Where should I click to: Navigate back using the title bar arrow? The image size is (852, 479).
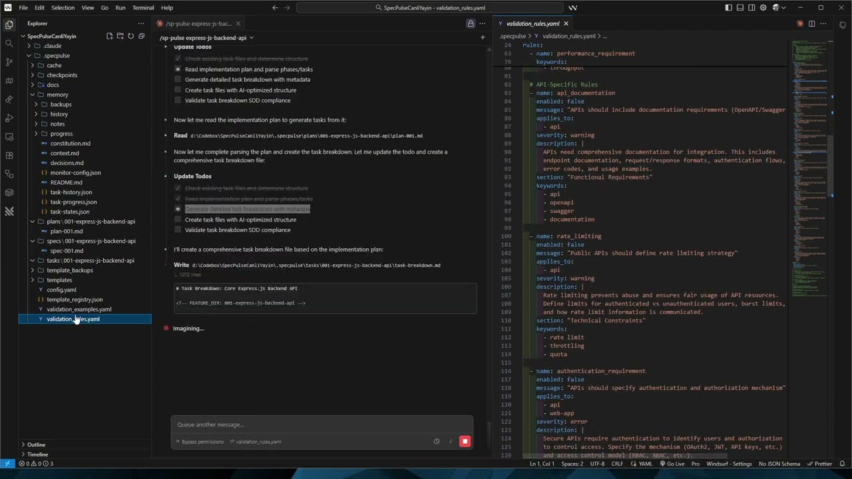[275, 8]
